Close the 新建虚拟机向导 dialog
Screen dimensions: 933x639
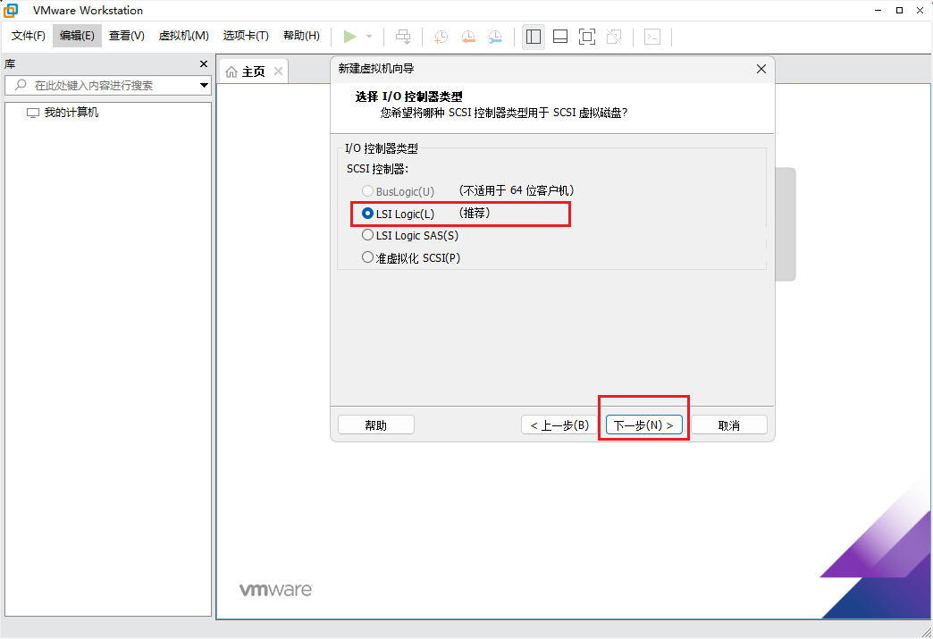tap(761, 69)
